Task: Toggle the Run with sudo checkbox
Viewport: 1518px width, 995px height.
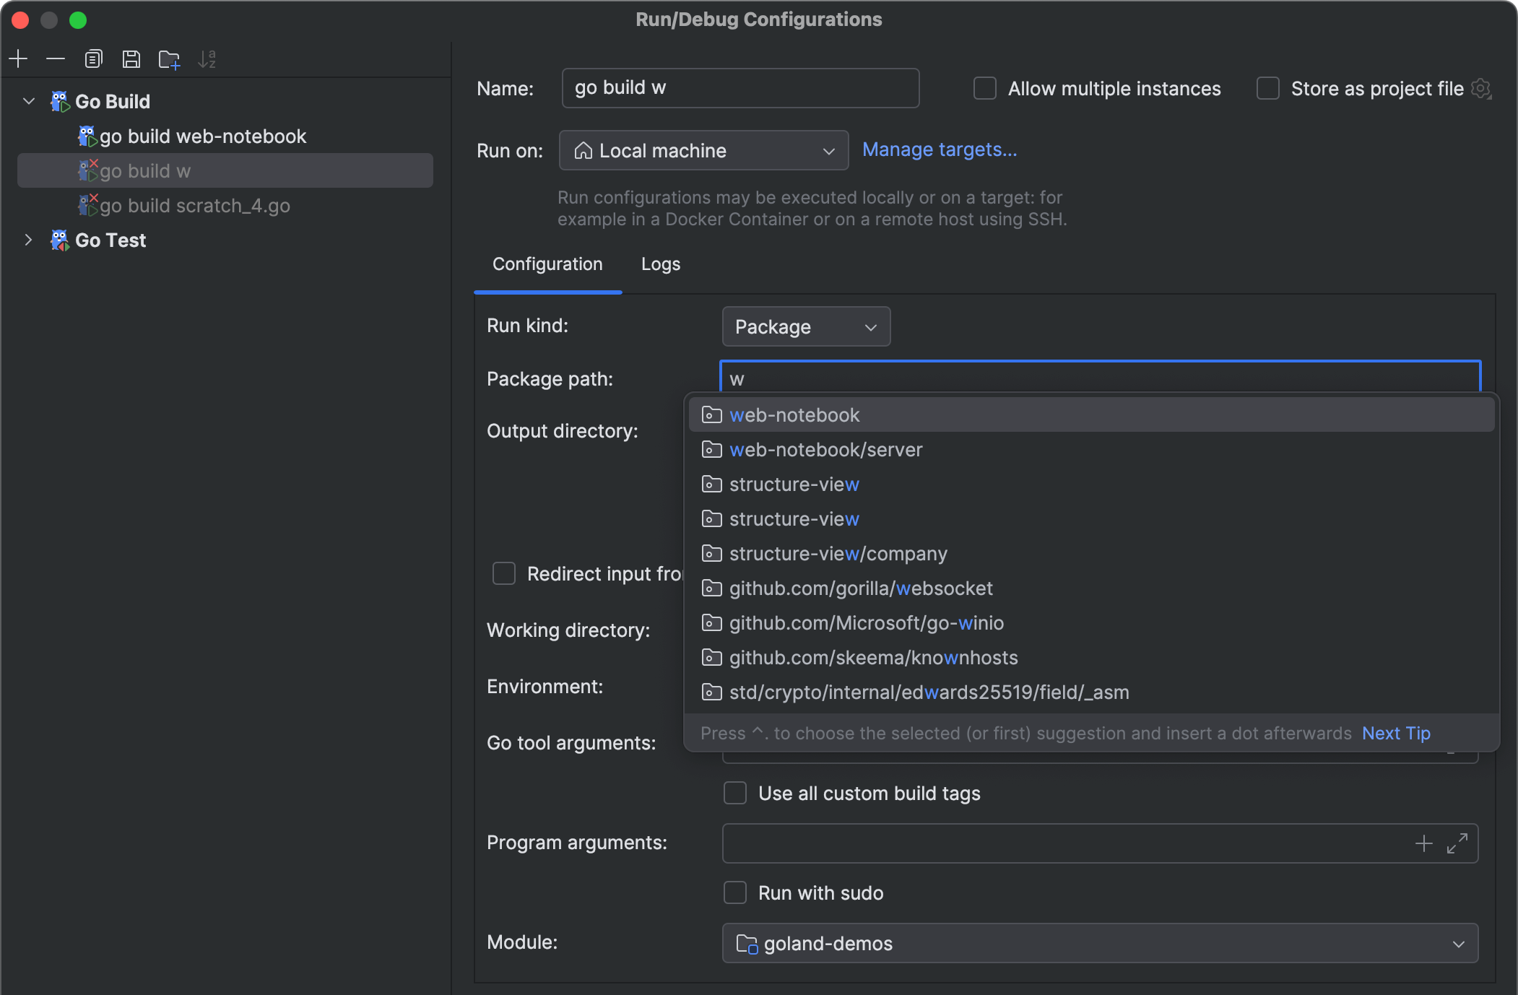Action: tap(735, 892)
